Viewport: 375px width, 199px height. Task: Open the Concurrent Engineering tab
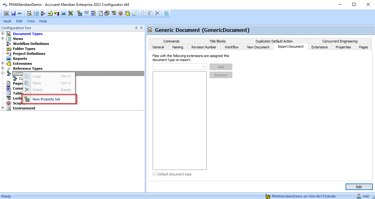(340, 41)
